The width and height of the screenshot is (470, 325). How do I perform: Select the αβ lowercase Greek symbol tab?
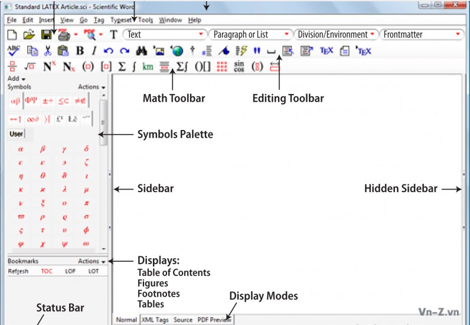pyautogui.click(x=15, y=101)
